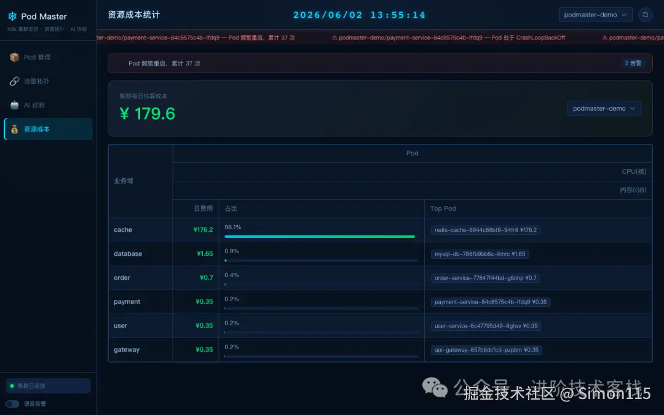Click the CrashLoopBackOff scrolling alert message
This screenshot has width=664, height=415.
click(448, 38)
